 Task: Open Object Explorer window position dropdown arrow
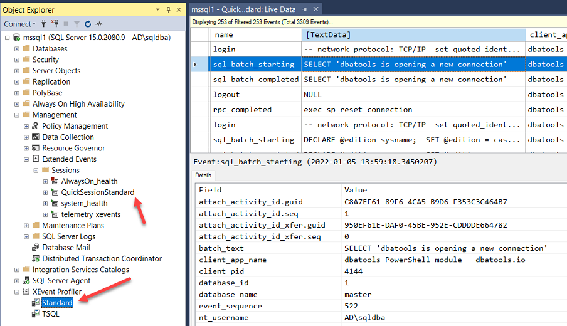(x=157, y=10)
